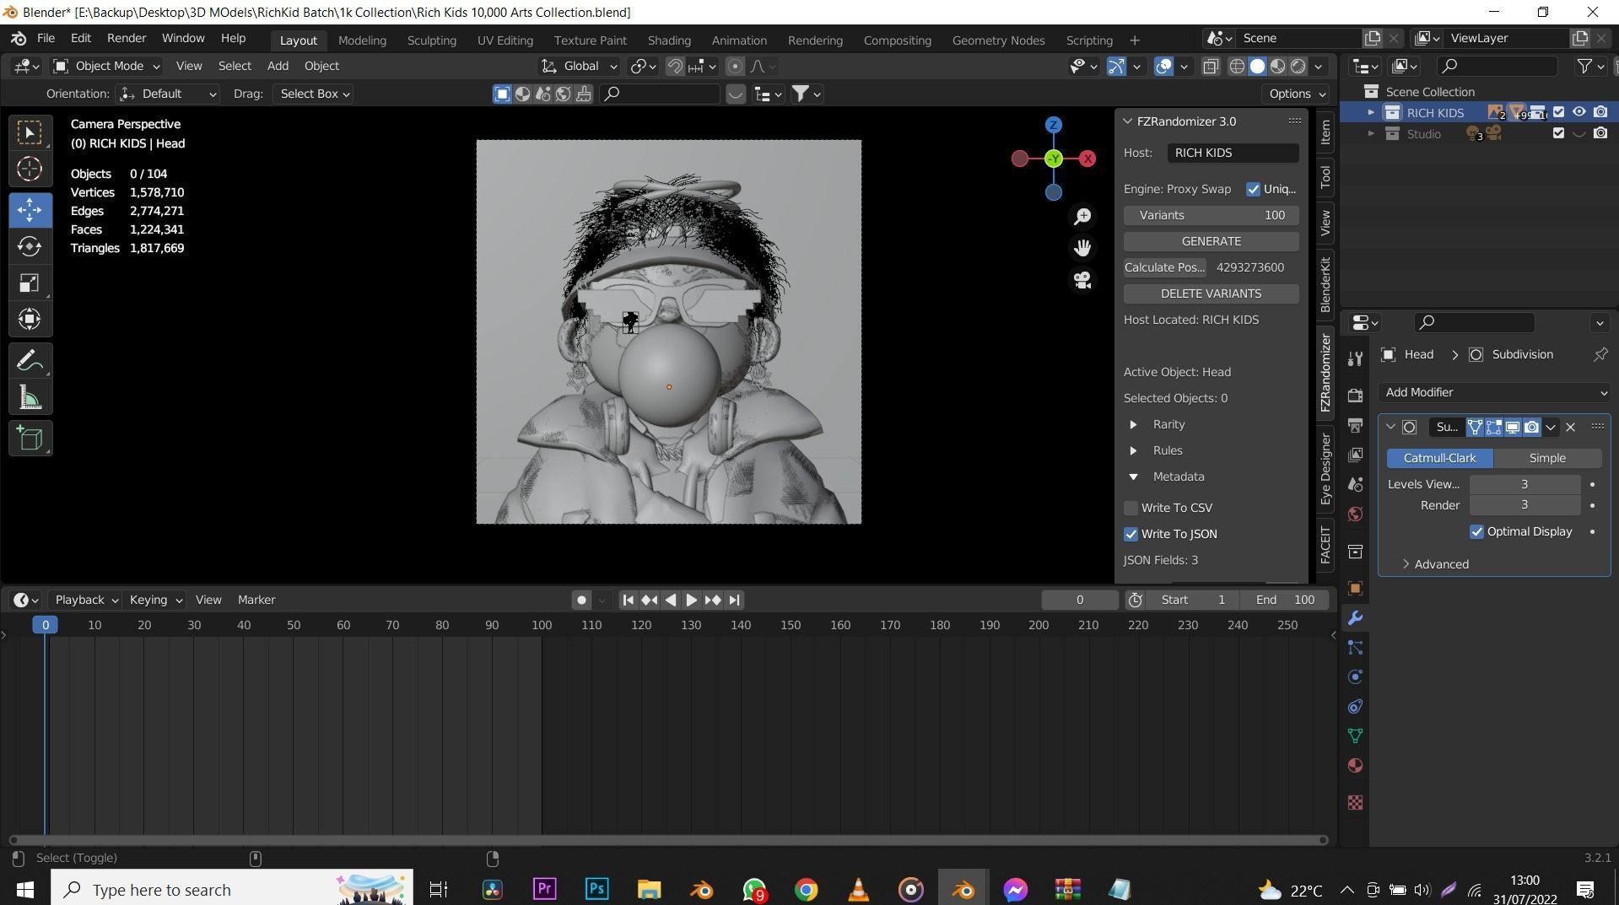Activate the Move tool
1619x905 pixels.
coord(30,210)
